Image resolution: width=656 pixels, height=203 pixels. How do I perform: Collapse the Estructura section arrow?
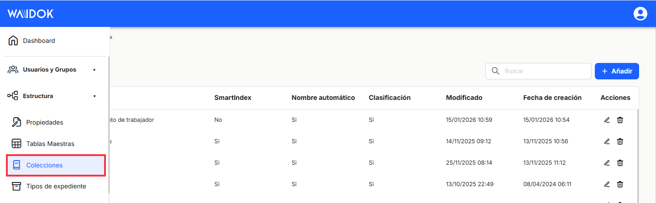coord(94,96)
